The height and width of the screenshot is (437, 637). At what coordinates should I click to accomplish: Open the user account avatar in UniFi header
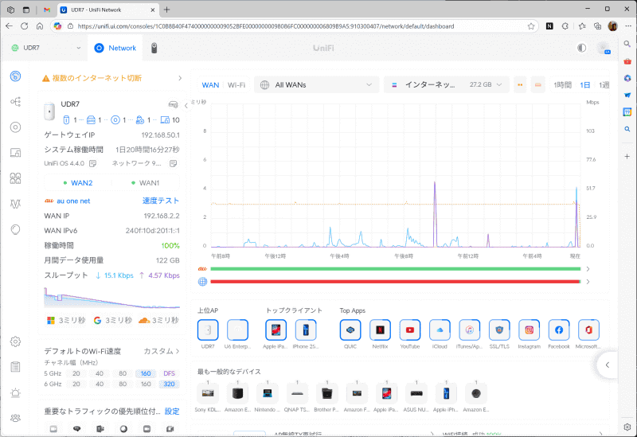point(604,48)
